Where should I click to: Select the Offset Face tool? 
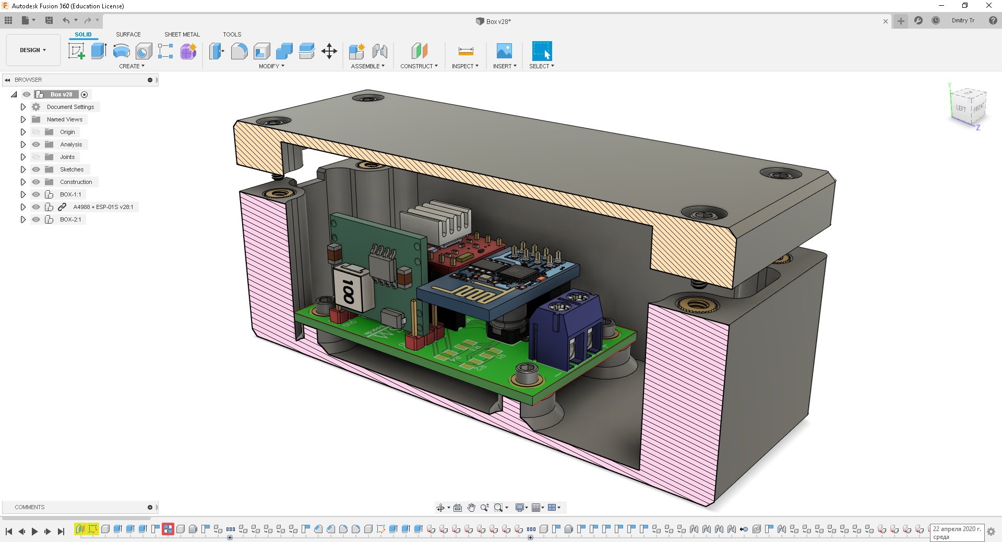point(307,51)
